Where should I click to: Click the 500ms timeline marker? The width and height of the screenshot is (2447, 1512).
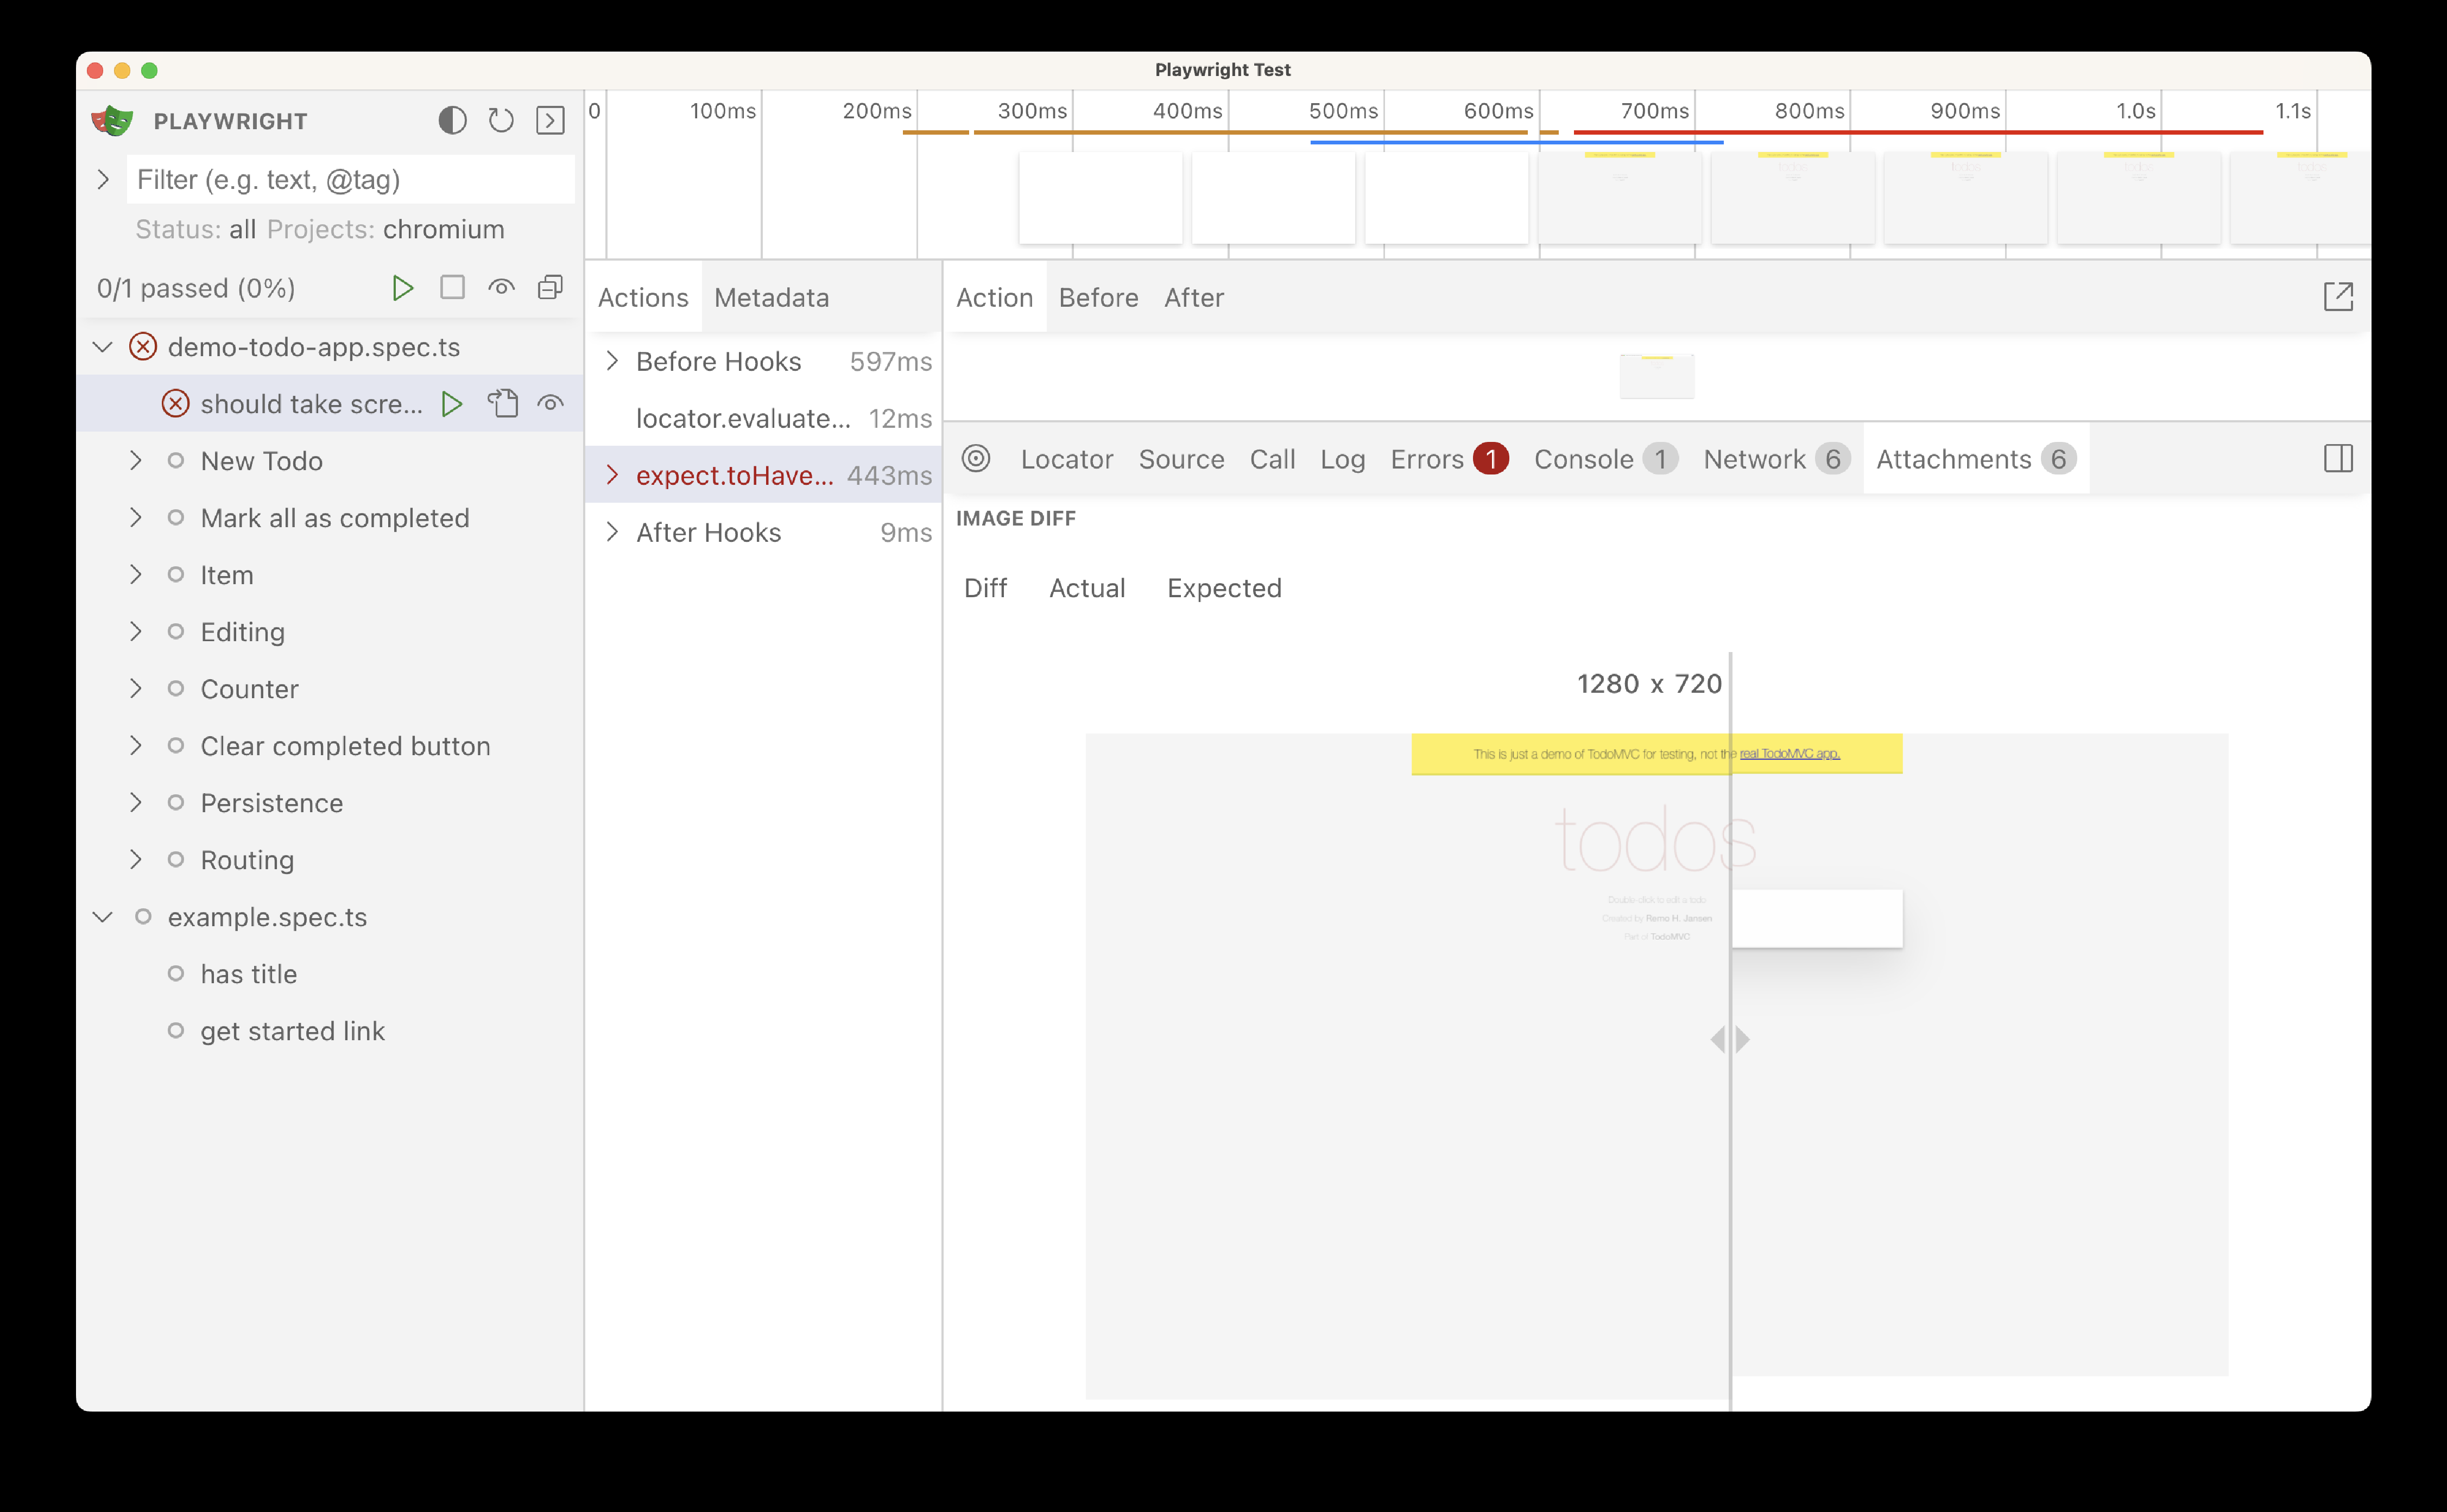(x=1343, y=111)
